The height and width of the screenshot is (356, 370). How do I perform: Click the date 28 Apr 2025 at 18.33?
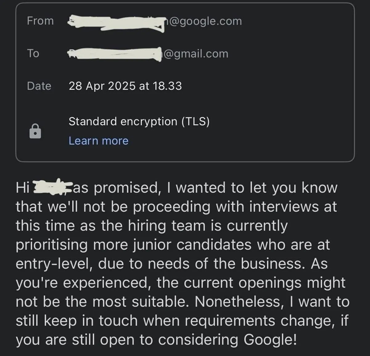125,86
